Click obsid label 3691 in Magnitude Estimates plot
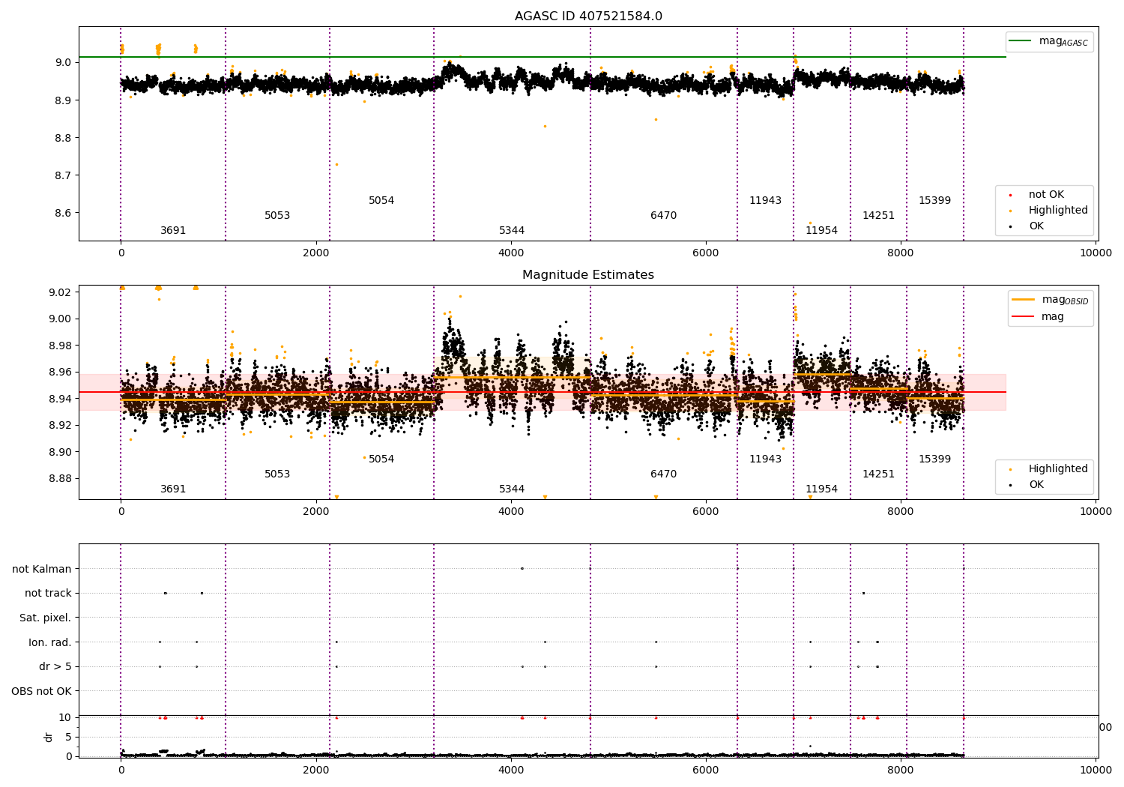The height and width of the screenshot is (787, 1124). (173, 489)
